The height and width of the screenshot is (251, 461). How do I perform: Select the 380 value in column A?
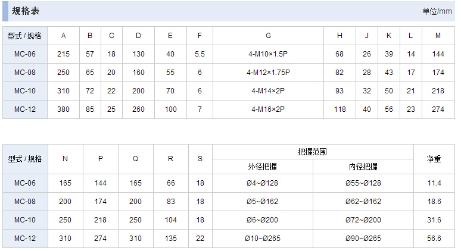[63, 109]
